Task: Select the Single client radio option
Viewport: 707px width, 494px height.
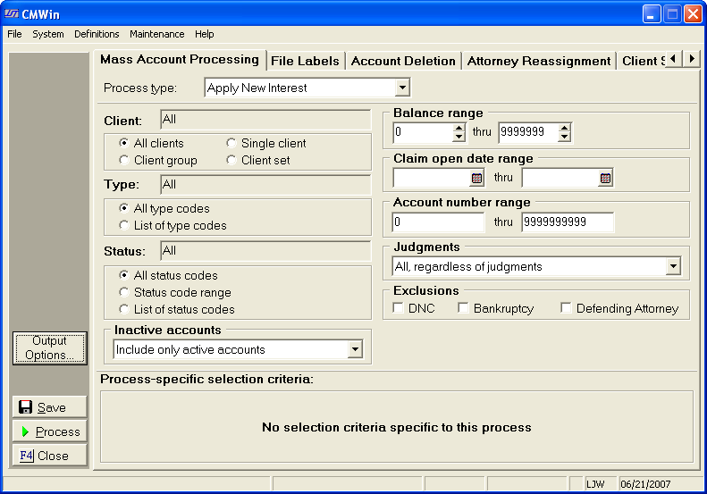Action: pyautogui.click(x=231, y=143)
